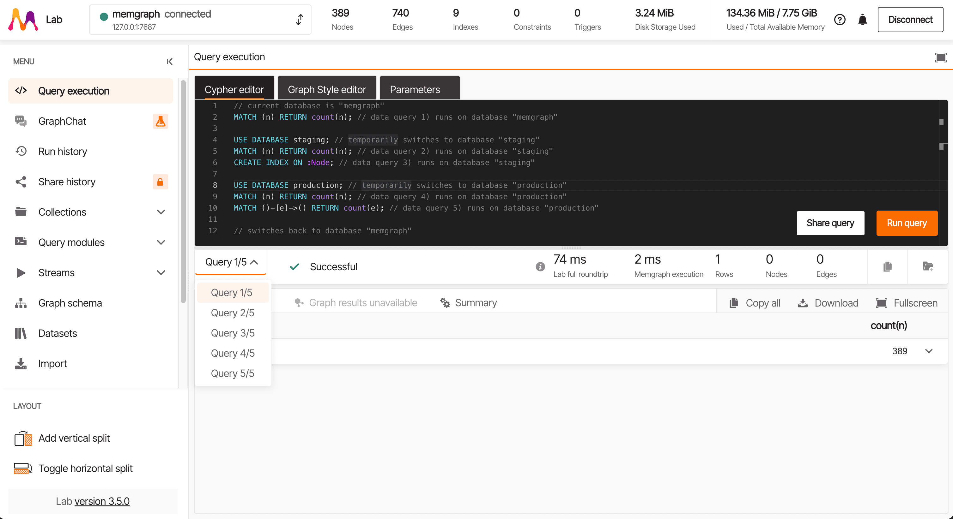Select Query 5/5 from the list
This screenshot has width=953, height=519.
233,373
